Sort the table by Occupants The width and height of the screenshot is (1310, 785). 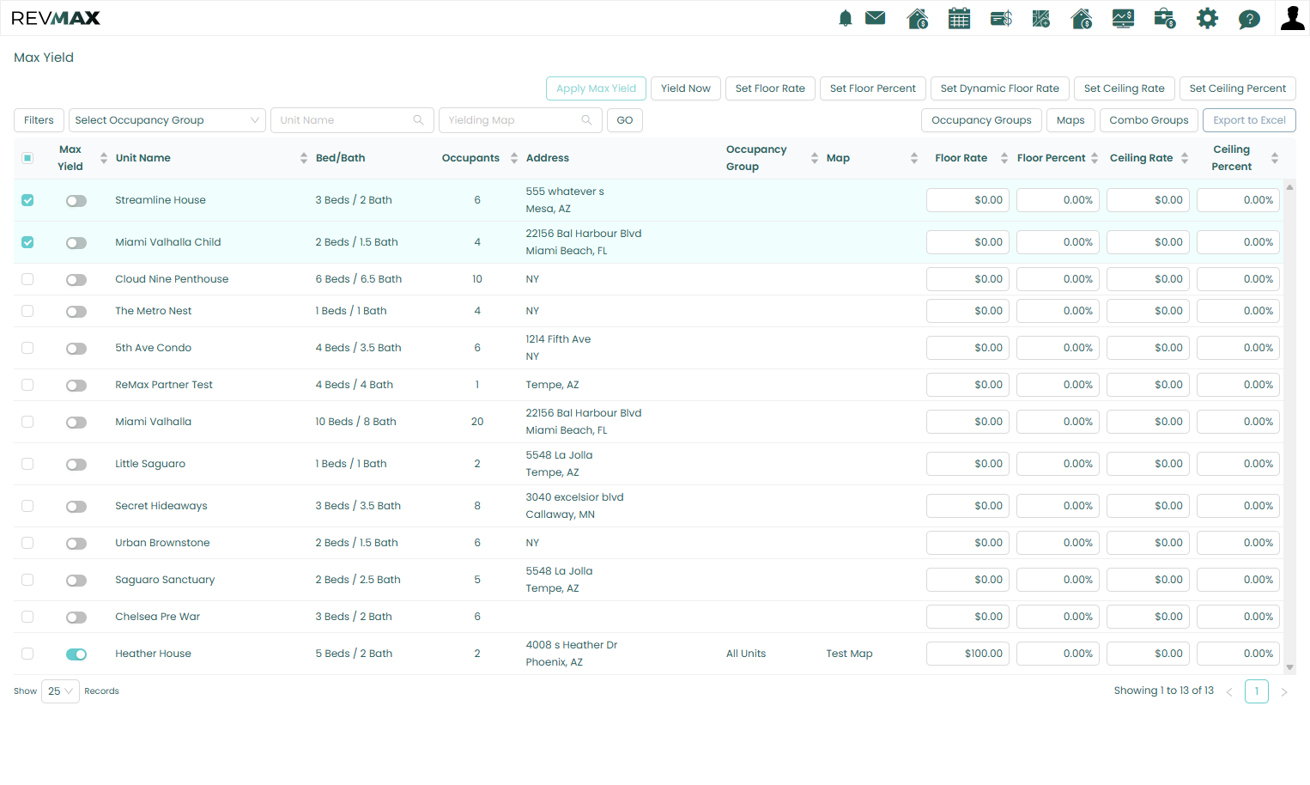[514, 158]
